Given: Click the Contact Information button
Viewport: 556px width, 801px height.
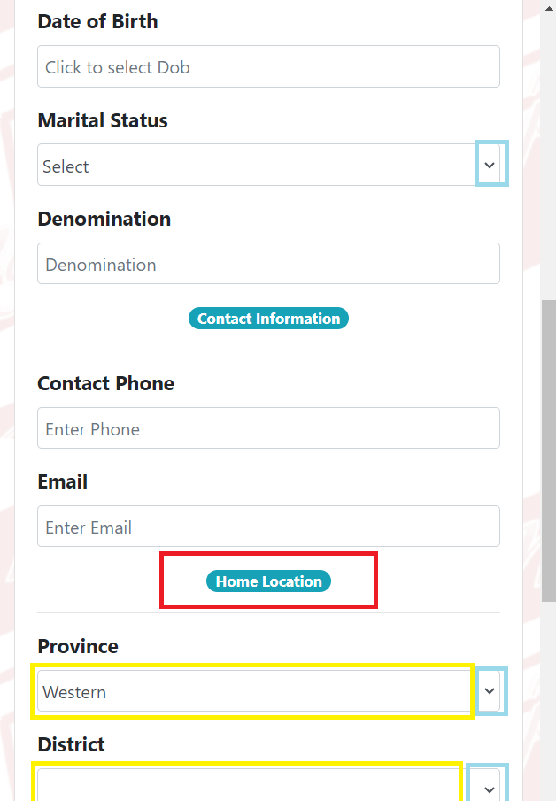Looking at the screenshot, I should click(x=268, y=318).
